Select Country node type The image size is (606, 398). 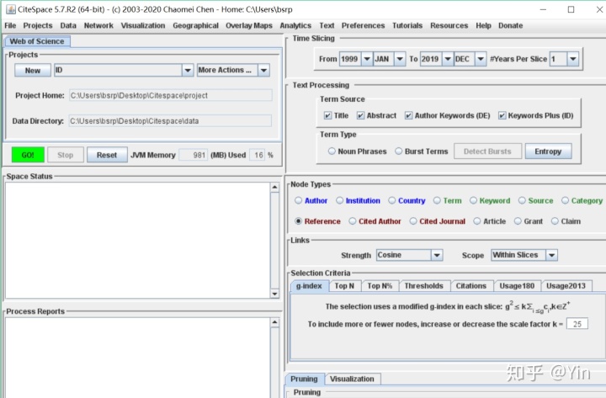392,200
